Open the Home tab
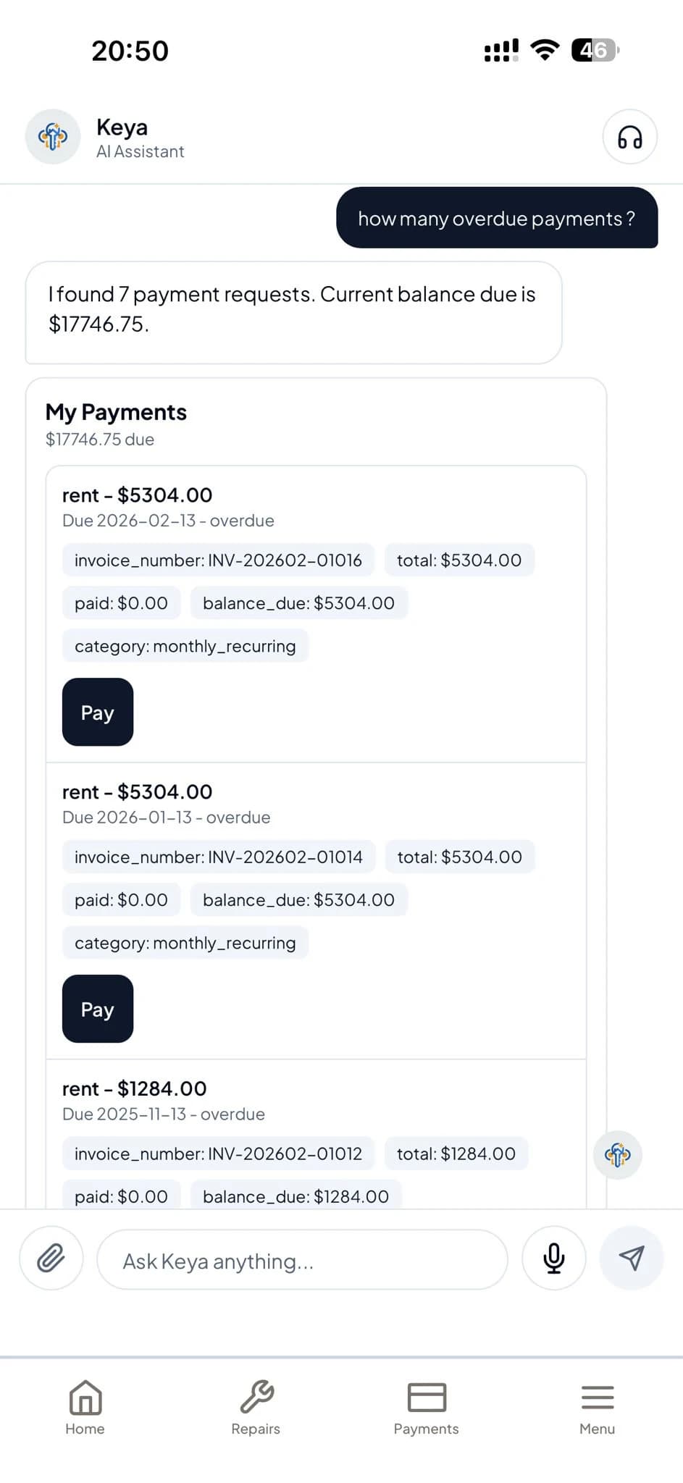 pos(85,1407)
